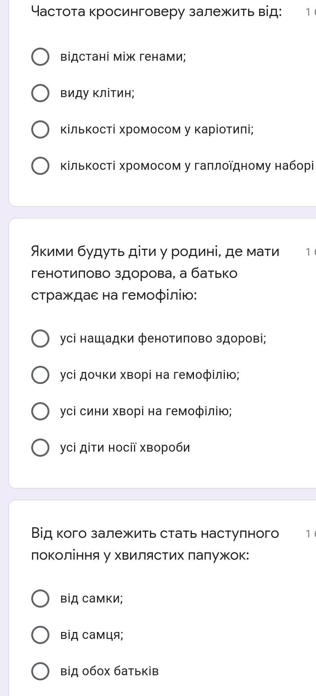
Task: Click the answer text 'усі діти носії хвороби'
Action: click(x=125, y=448)
